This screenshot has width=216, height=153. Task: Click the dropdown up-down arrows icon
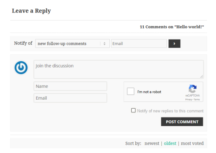click(x=105, y=44)
